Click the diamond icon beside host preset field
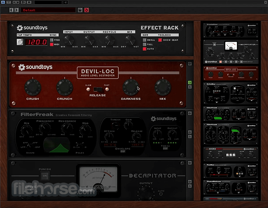Screen dimensions: 268x208 click(66, 2)
